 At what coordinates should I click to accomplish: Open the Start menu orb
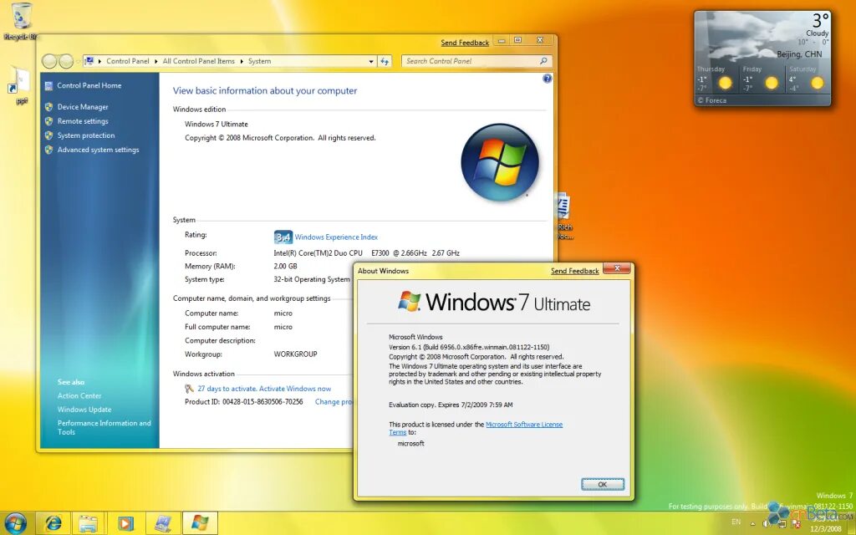16,522
